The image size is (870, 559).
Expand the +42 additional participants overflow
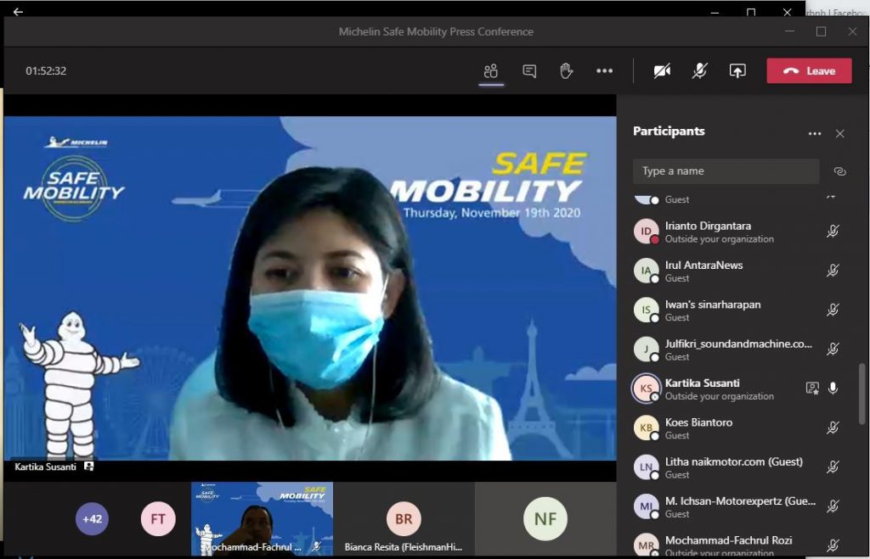point(92,518)
